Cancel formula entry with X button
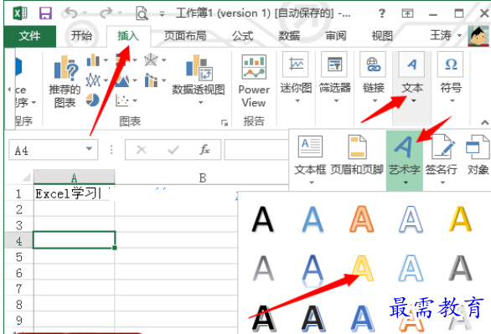Image resolution: width=491 pixels, height=334 pixels. click(142, 150)
